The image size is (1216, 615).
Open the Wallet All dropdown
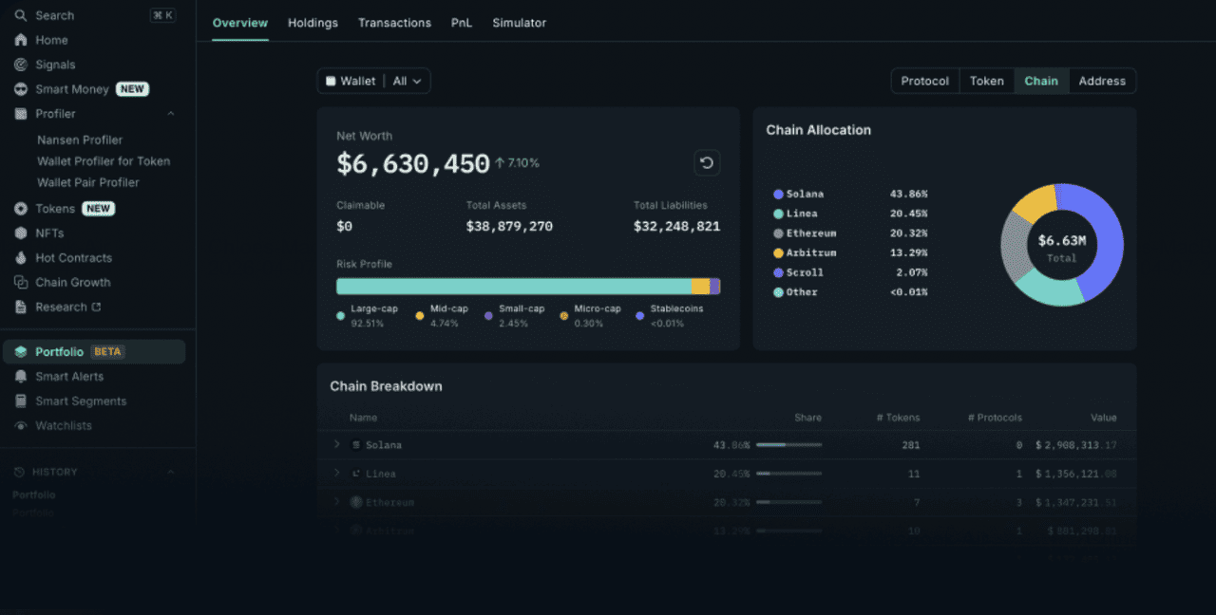click(373, 82)
